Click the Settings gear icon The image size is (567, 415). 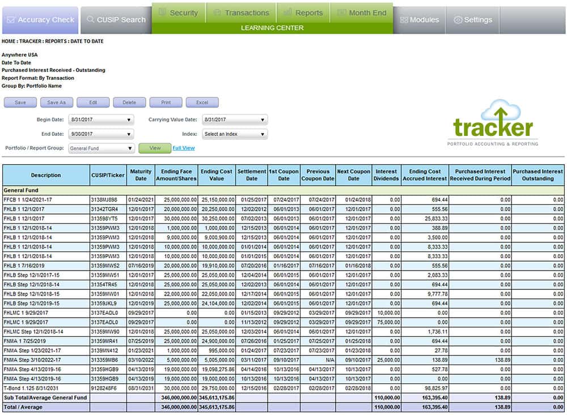point(458,20)
